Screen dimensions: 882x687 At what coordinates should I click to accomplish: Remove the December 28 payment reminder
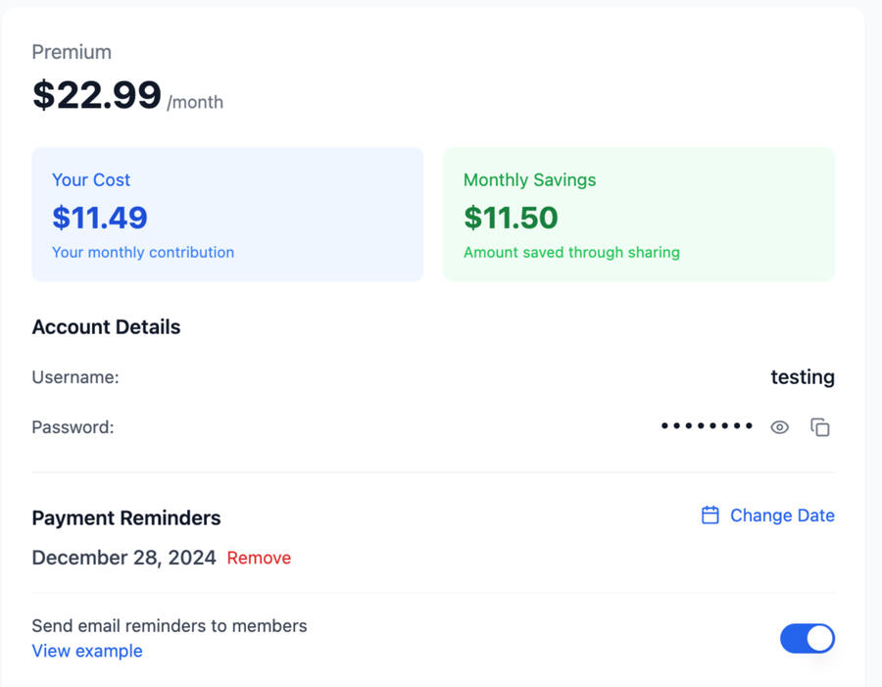click(x=259, y=558)
